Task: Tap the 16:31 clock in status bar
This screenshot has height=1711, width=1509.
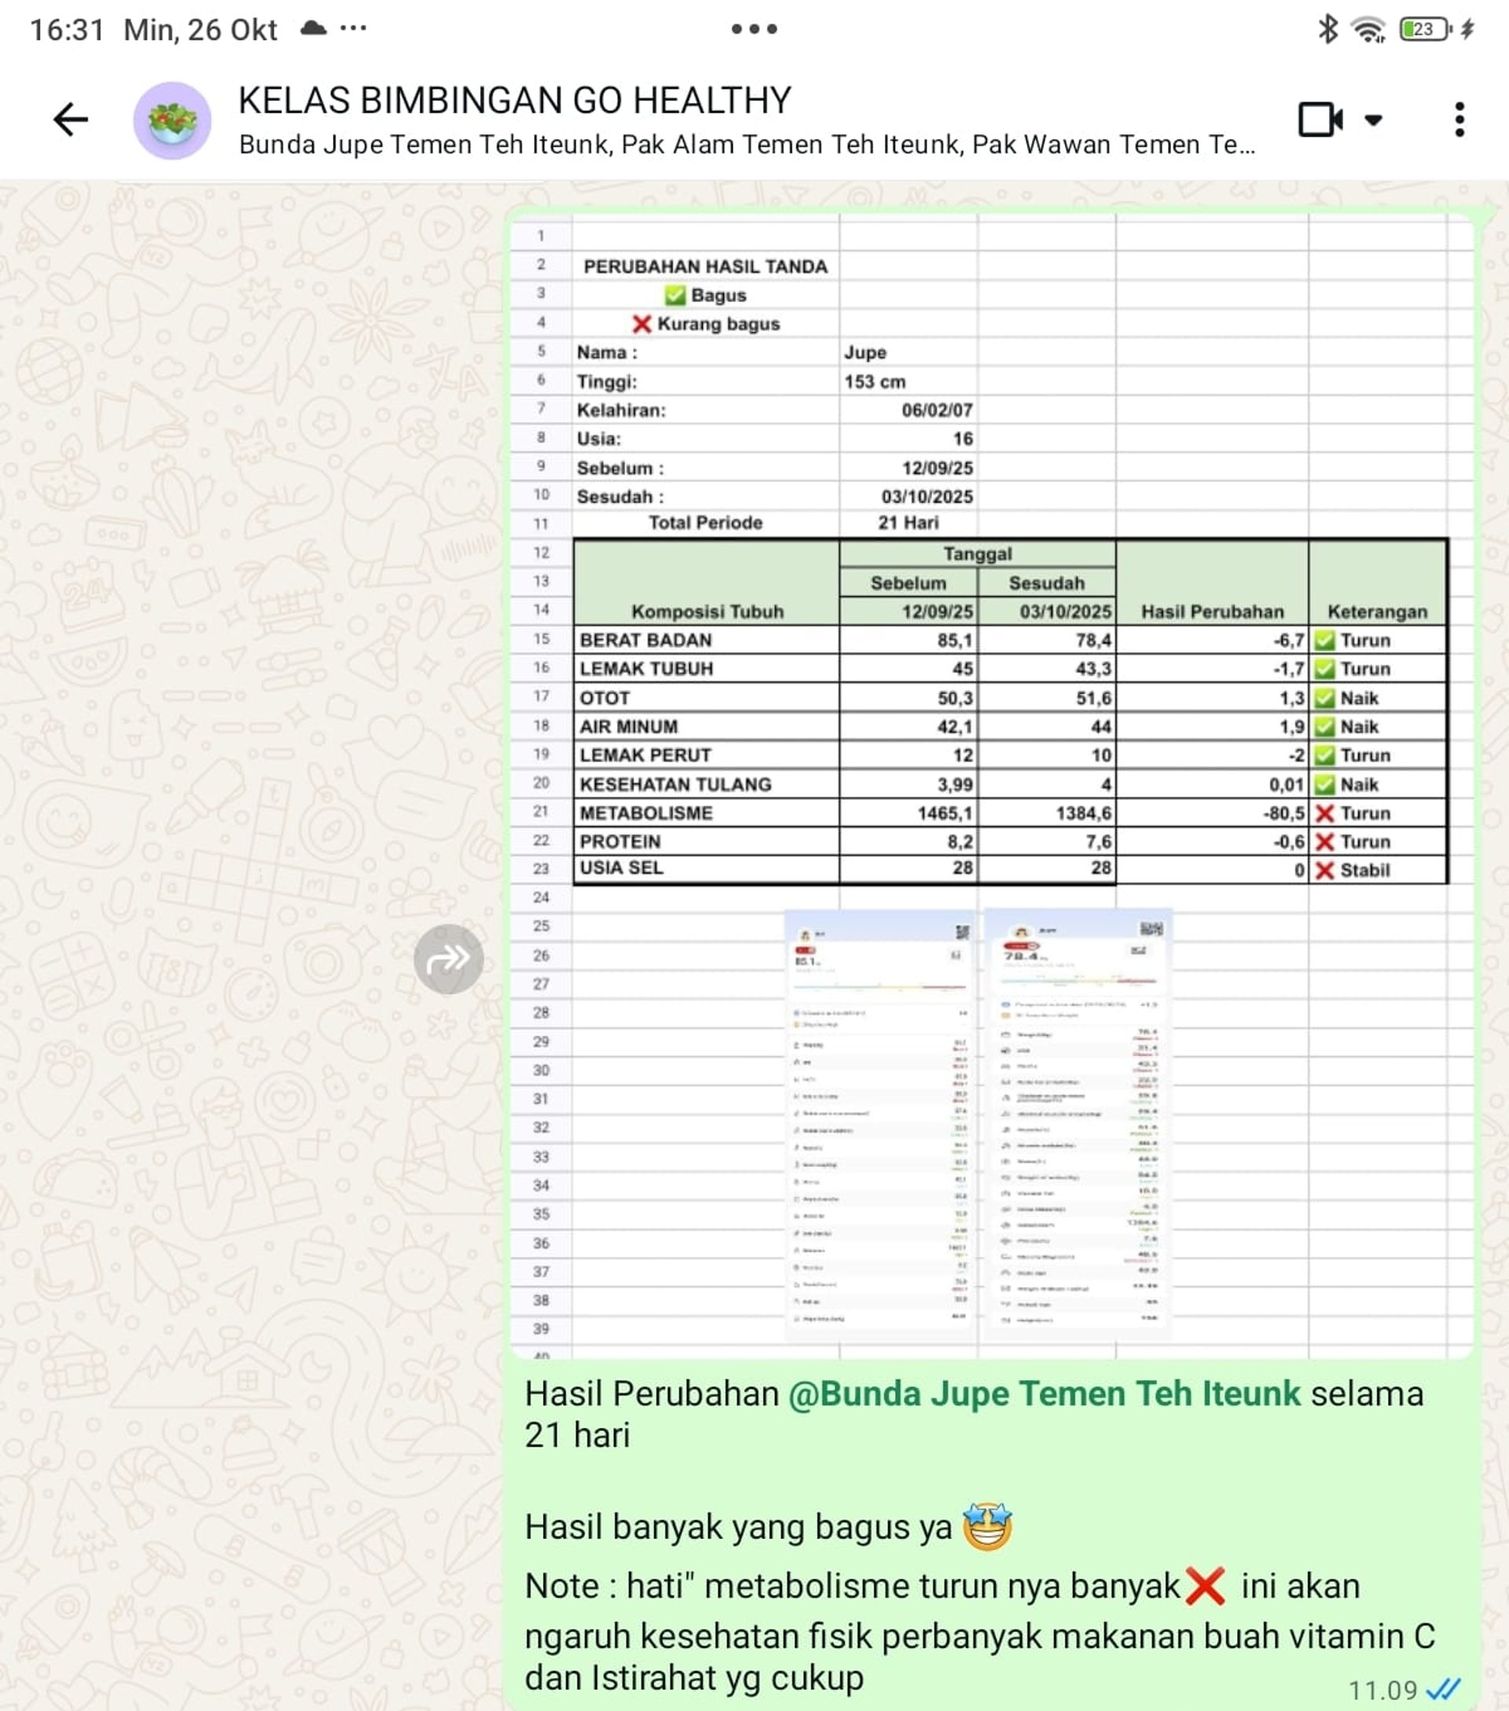Action: click(67, 30)
